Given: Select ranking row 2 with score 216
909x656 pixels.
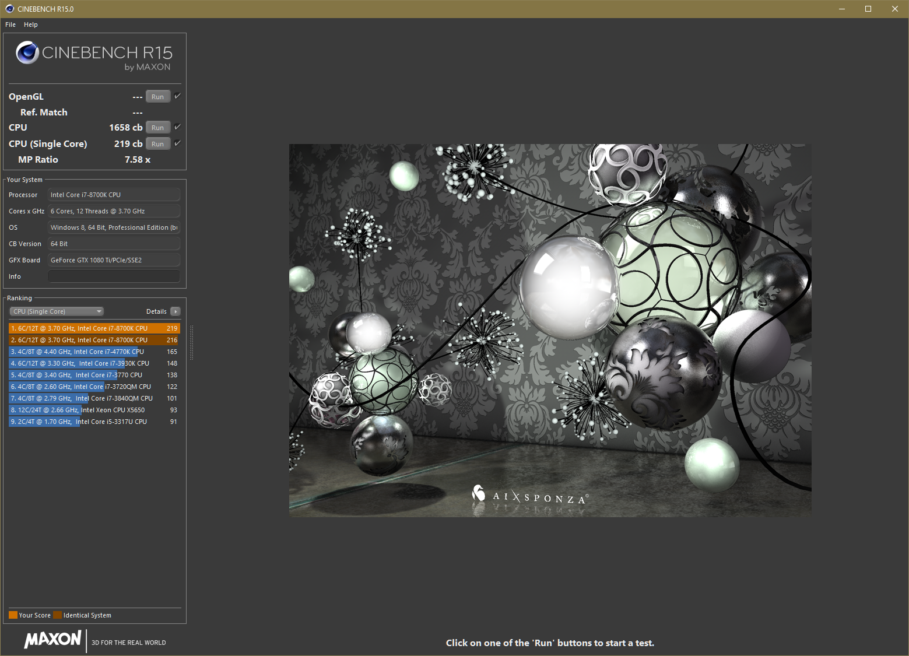Looking at the screenshot, I should pos(94,340).
